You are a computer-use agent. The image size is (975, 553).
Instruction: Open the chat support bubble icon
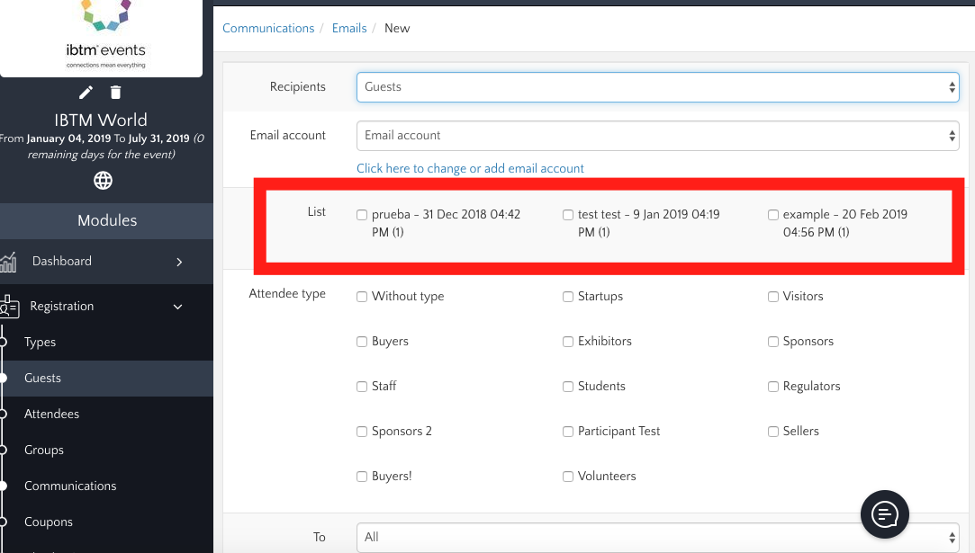[884, 514]
